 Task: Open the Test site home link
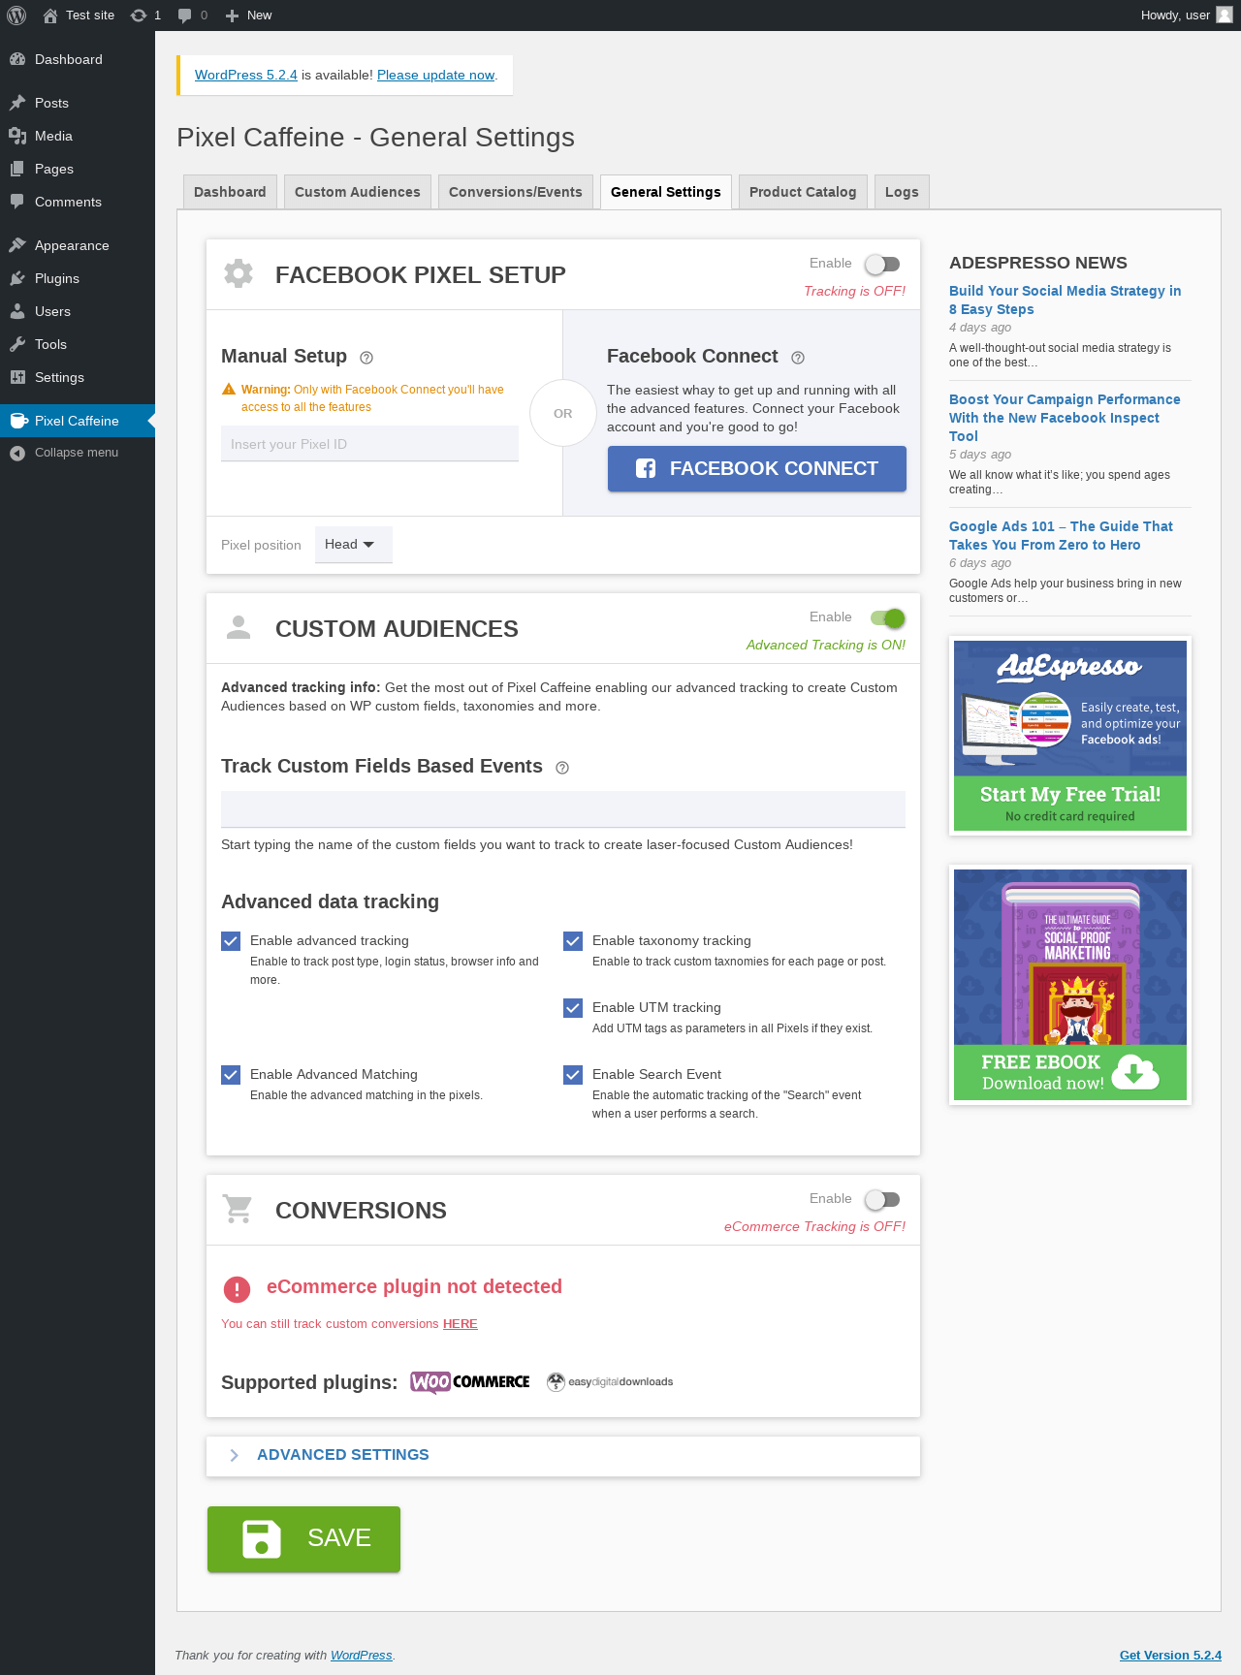[x=79, y=16]
